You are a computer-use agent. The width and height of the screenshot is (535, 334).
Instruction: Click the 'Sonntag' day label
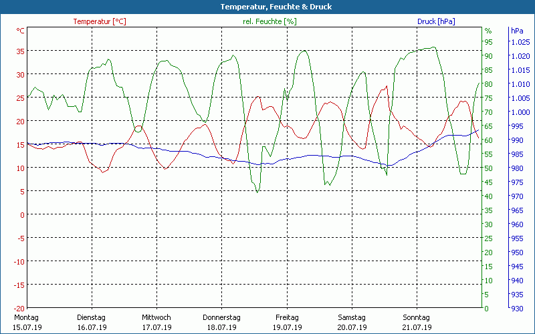(416, 318)
